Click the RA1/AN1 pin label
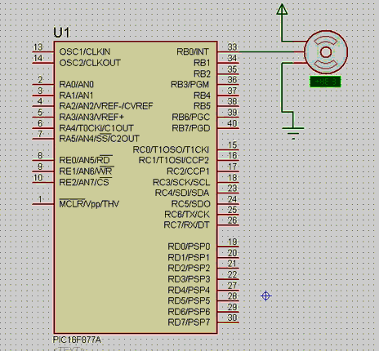 coord(76,96)
